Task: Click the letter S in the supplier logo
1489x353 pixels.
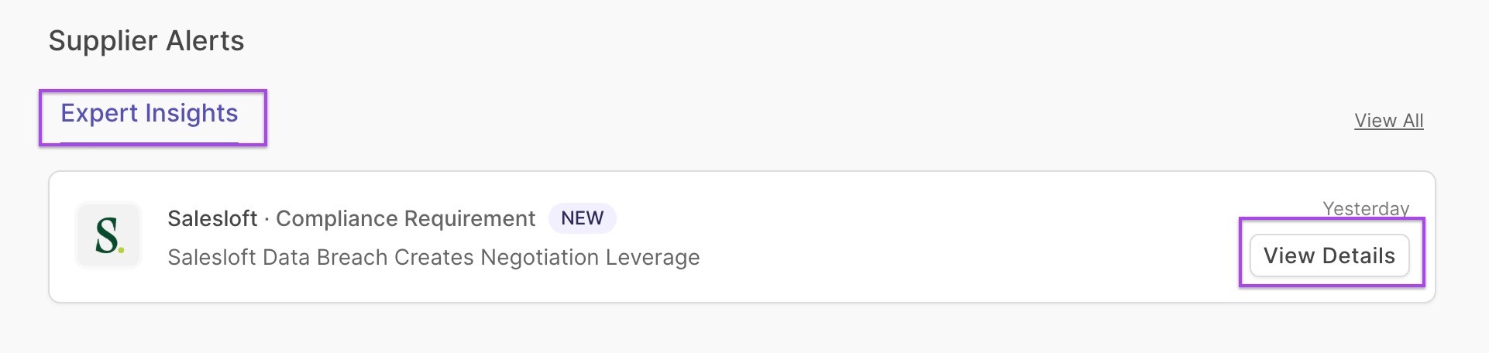Action: [x=106, y=235]
